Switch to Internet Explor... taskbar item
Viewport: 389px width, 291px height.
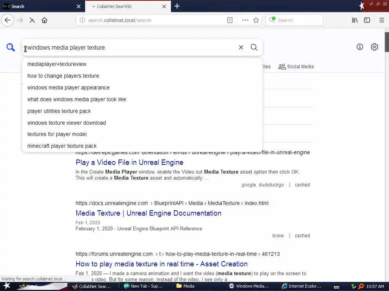click(301, 286)
